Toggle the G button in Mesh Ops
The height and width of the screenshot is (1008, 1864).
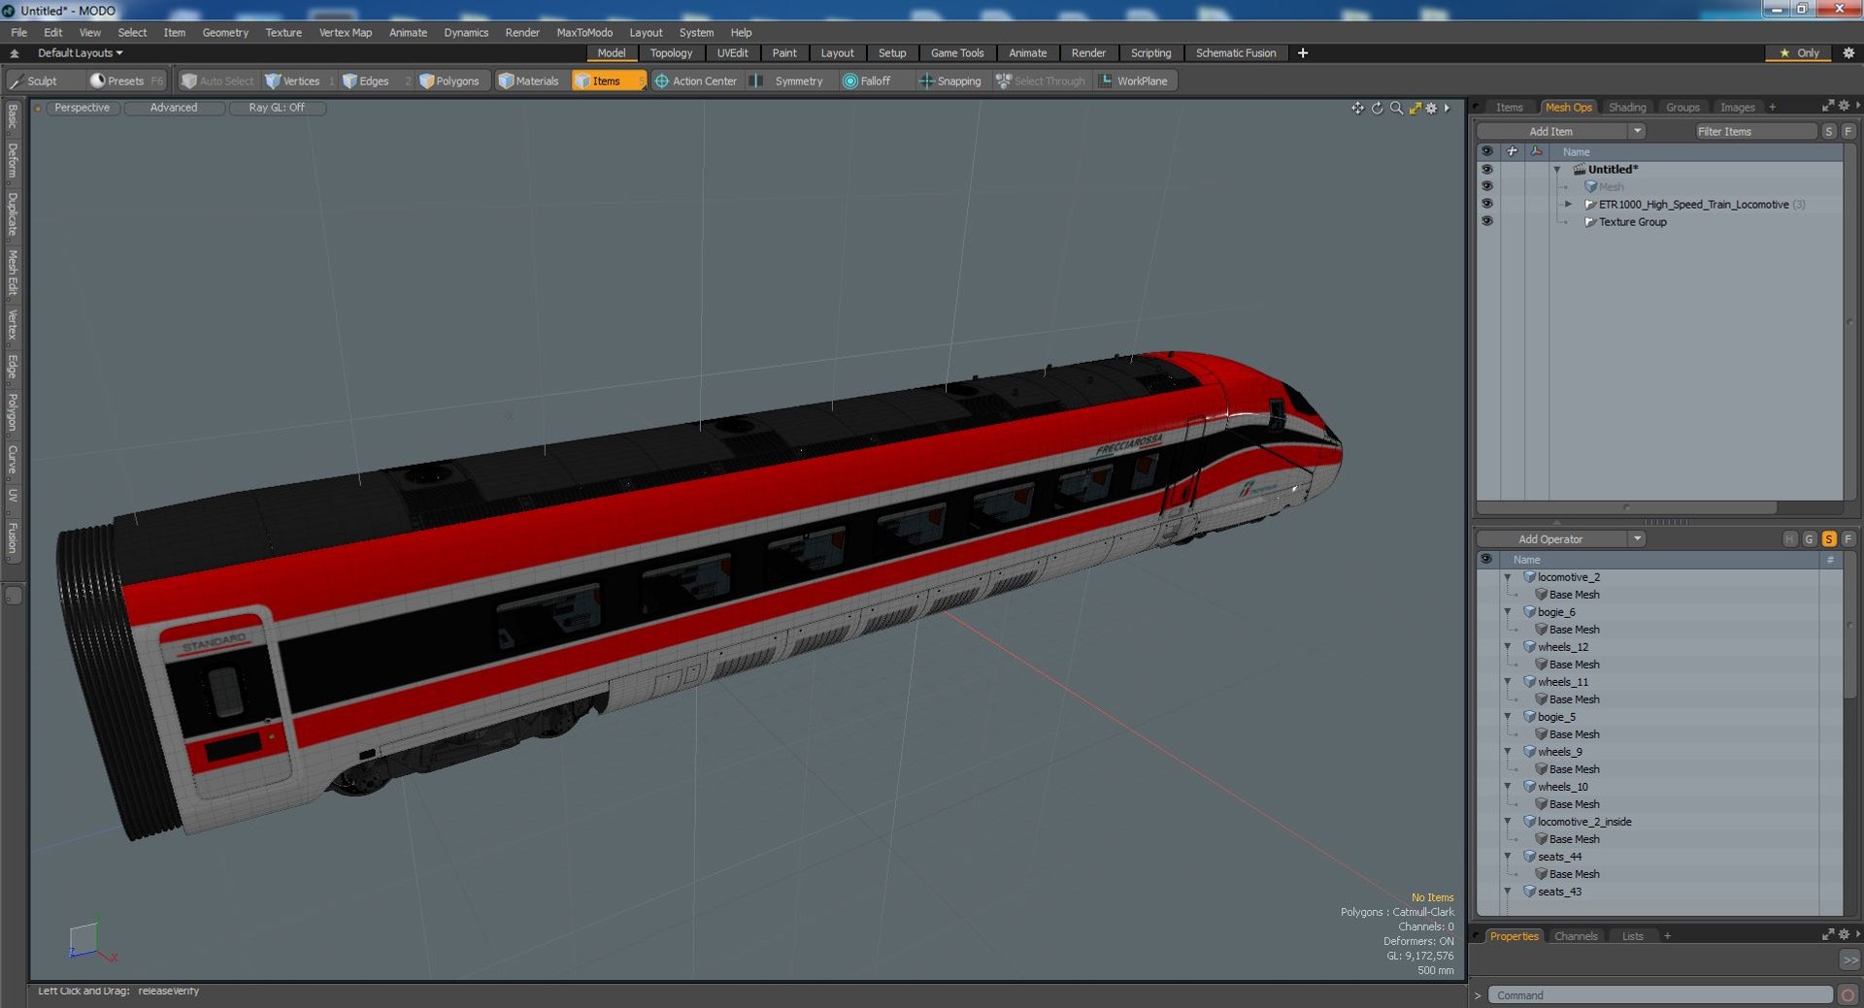[1809, 539]
